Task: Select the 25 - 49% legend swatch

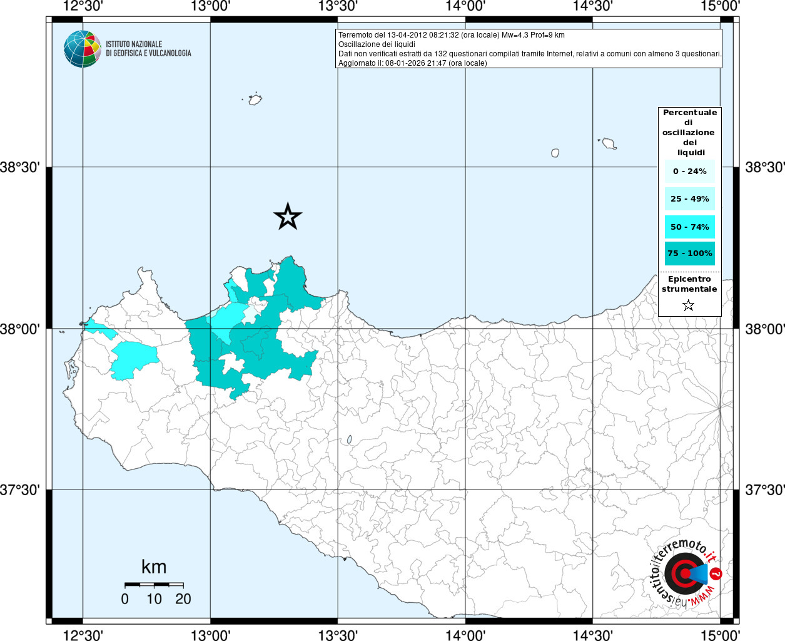Action: (690, 199)
